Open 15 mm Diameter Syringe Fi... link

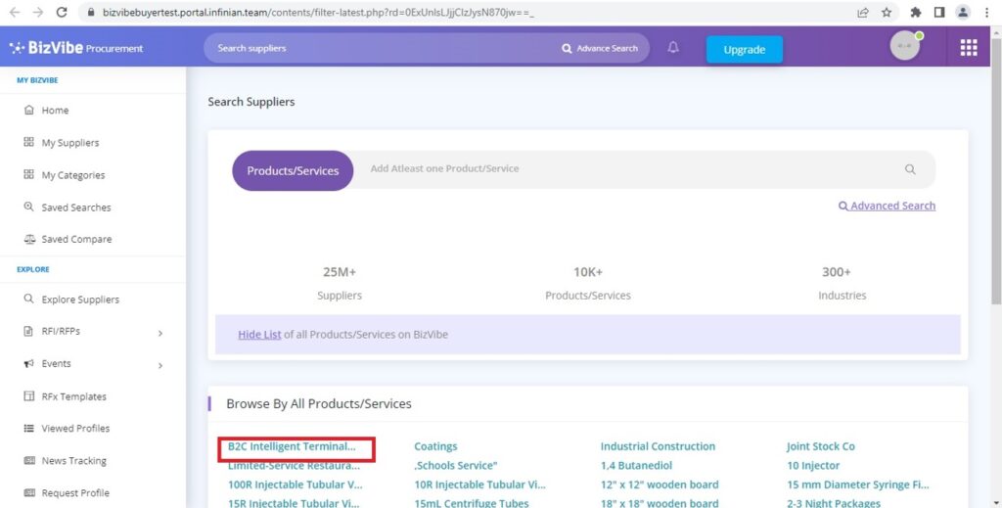[857, 485]
